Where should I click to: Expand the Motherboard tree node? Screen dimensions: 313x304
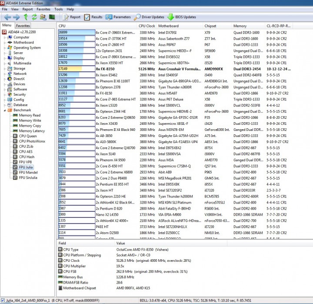pyautogui.click(x=5, y=43)
